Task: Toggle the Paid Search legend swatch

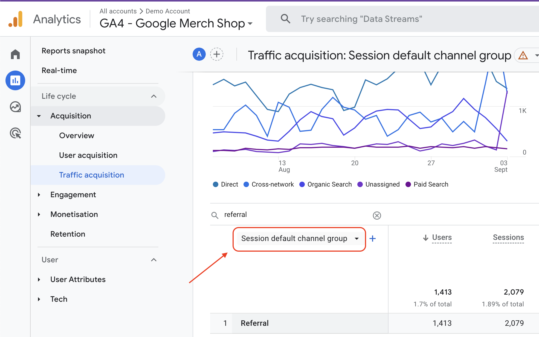Action: click(x=408, y=184)
